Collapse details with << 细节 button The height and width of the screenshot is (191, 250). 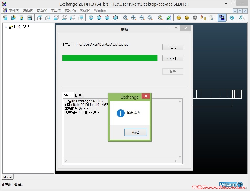click(x=173, y=58)
